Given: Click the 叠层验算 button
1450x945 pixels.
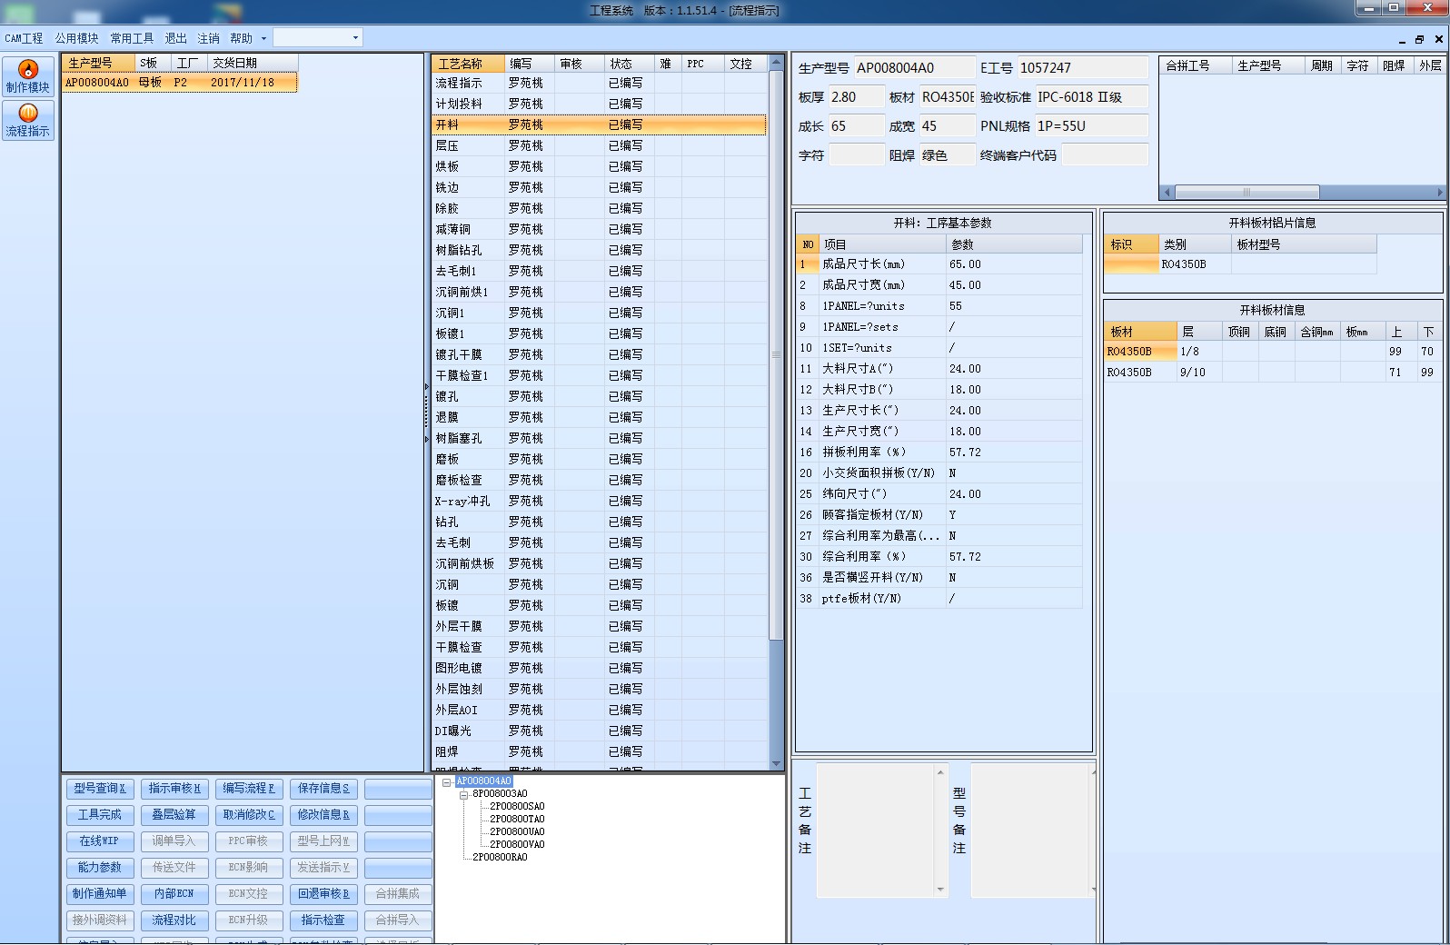Looking at the screenshot, I should [x=174, y=815].
